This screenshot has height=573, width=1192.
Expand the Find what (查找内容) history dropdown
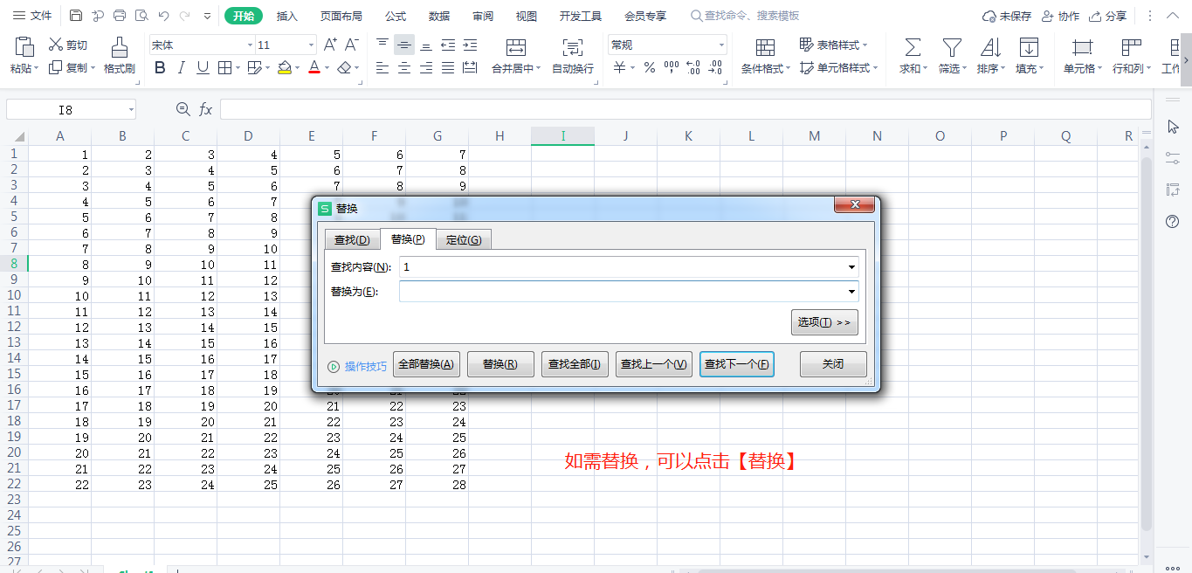851,267
